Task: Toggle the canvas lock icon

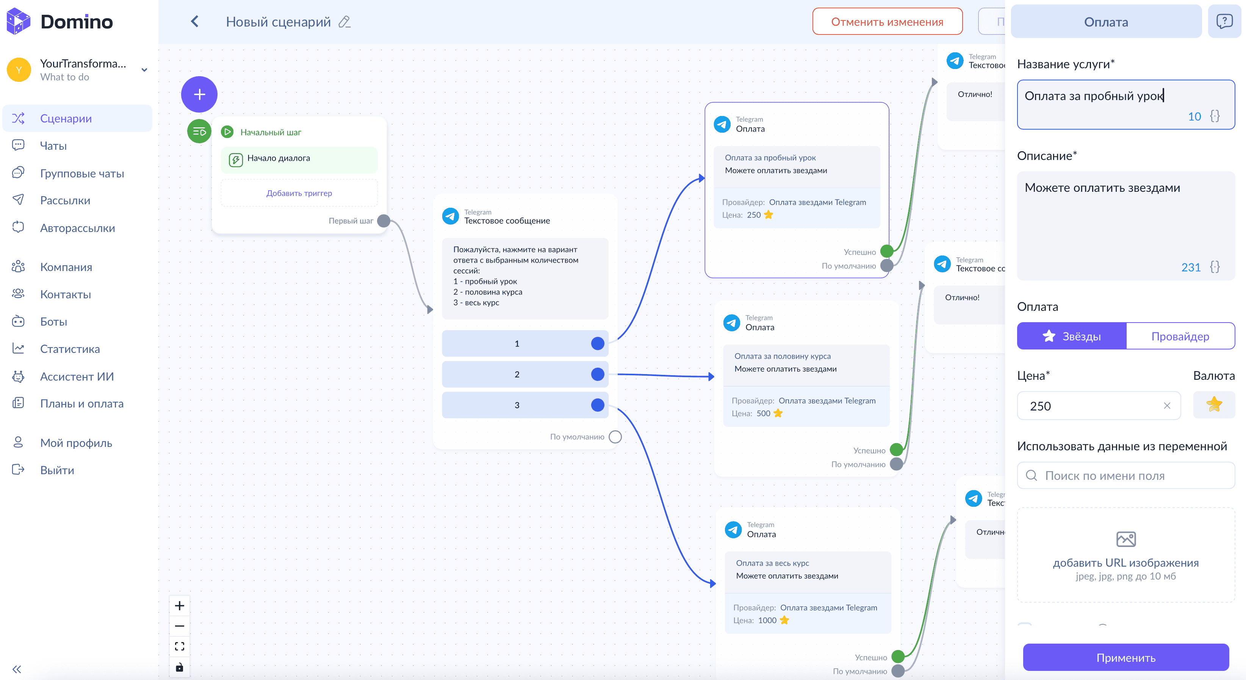Action: (180, 667)
